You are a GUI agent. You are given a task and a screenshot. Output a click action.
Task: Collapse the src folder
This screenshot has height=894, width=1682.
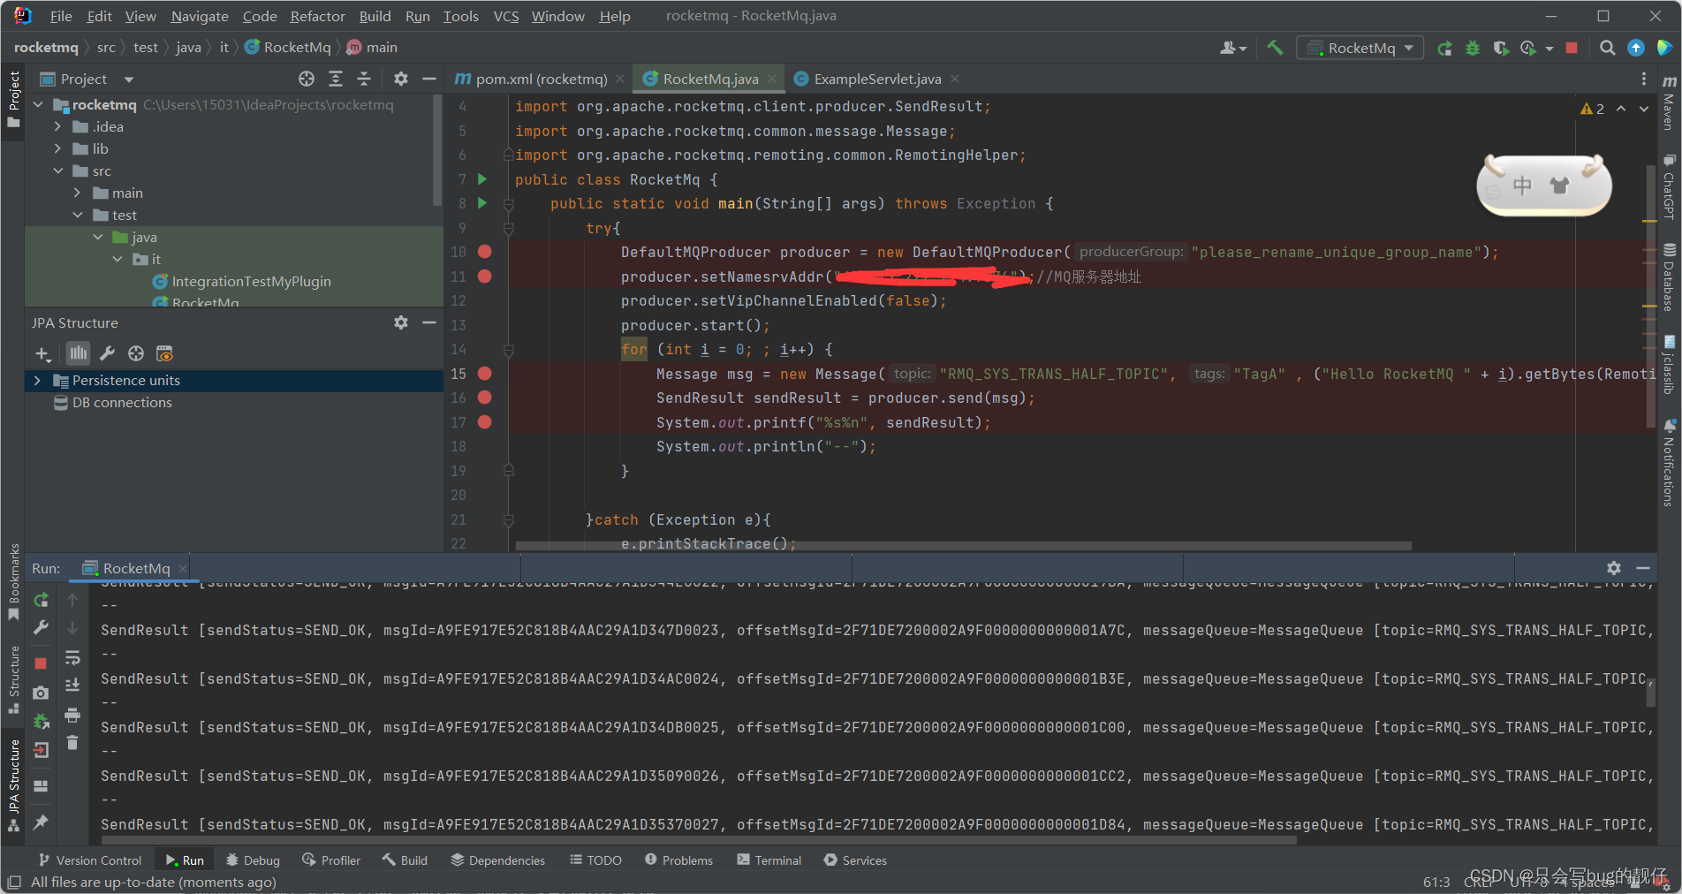[x=57, y=170]
